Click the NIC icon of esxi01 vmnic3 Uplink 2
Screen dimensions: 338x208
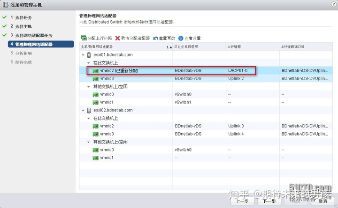coord(95,79)
